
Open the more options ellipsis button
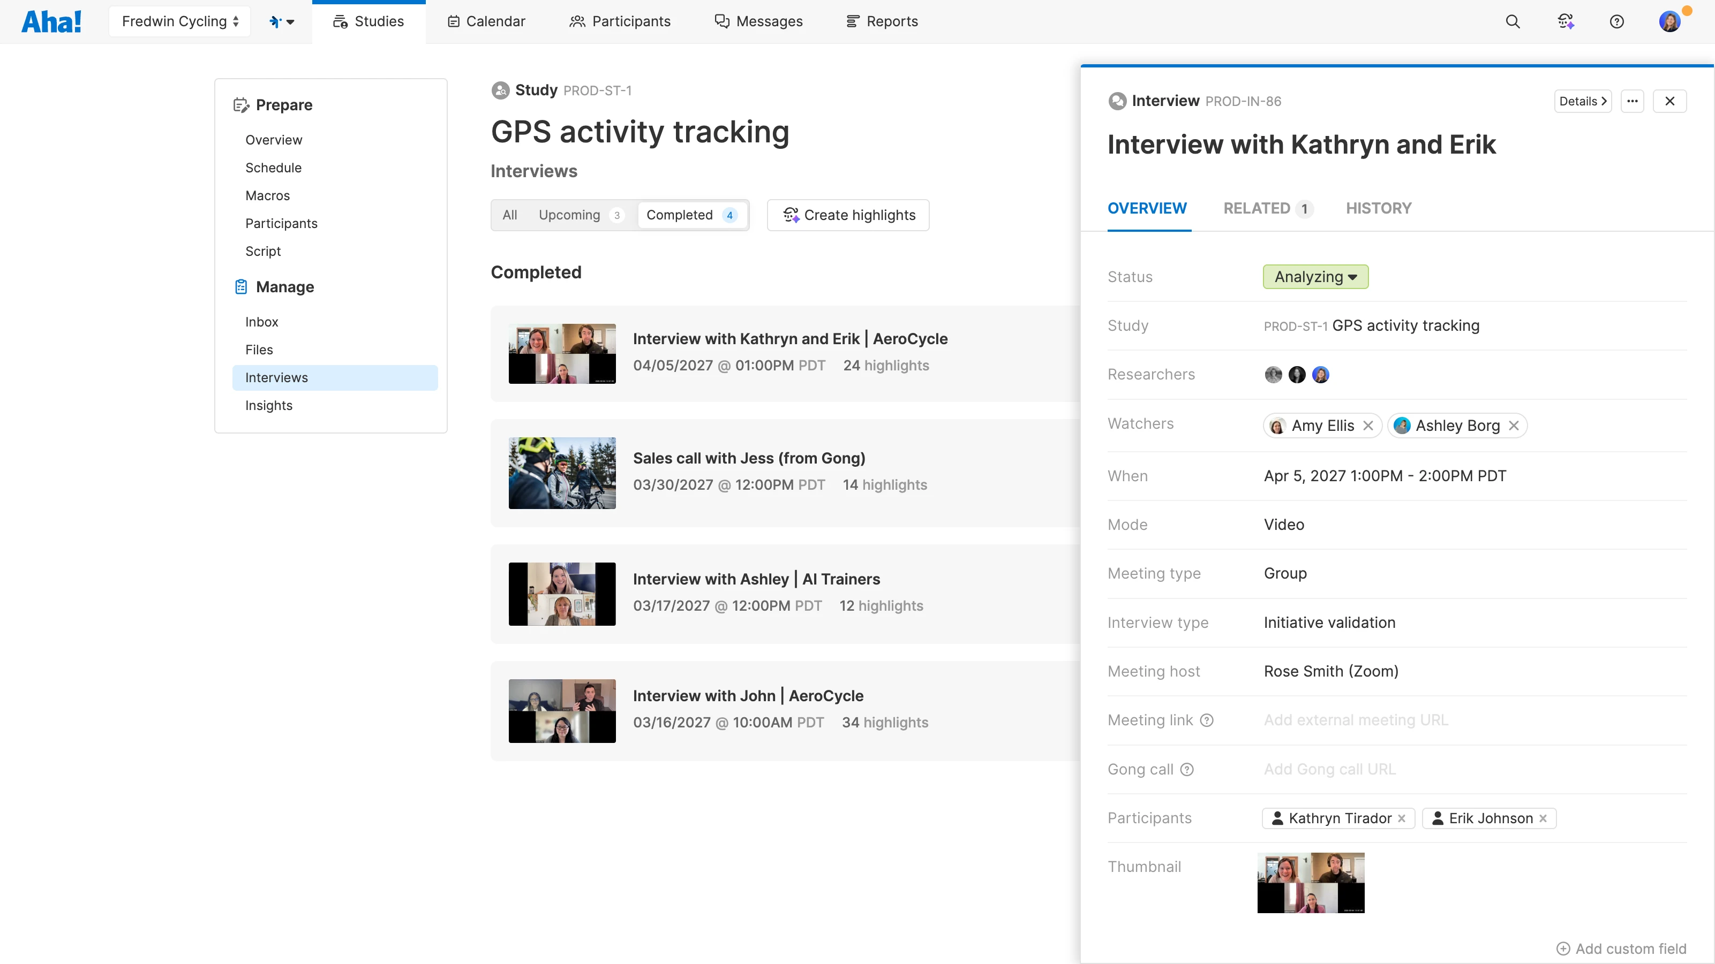1633,101
